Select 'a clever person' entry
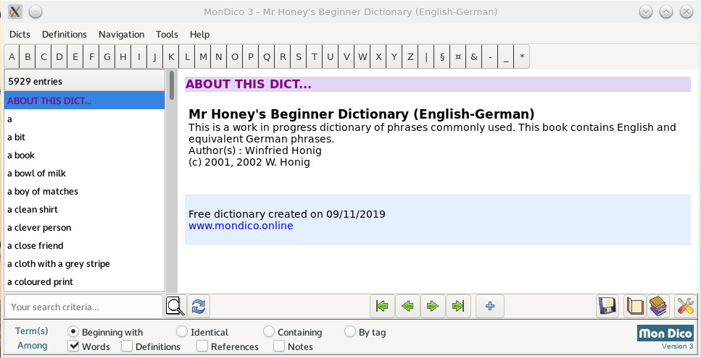 [x=85, y=227]
